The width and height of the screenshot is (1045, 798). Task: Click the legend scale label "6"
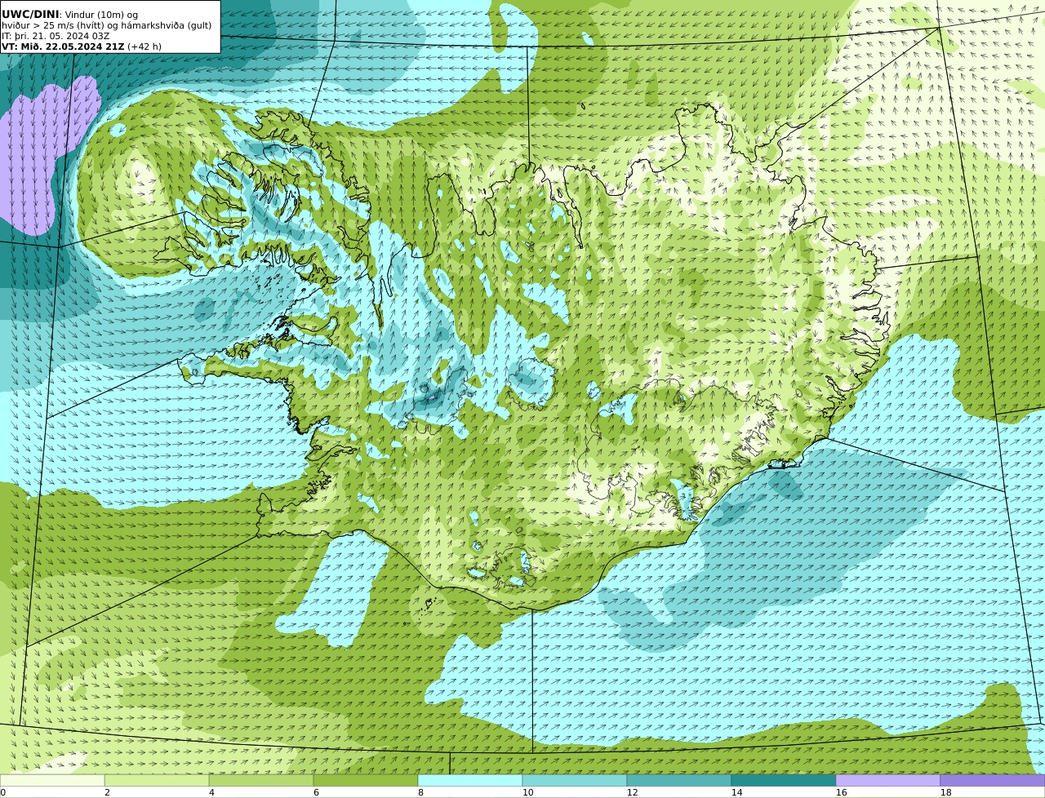coord(316,792)
